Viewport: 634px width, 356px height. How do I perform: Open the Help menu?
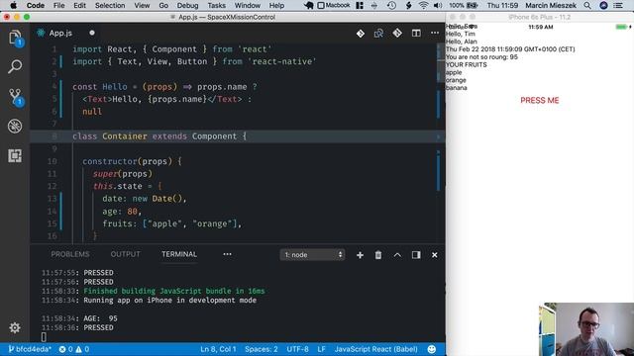pos(276,5)
